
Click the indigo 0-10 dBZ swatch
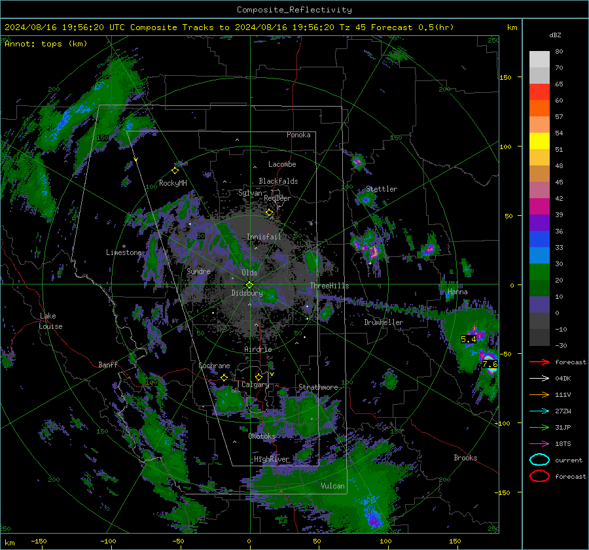[x=539, y=305]
